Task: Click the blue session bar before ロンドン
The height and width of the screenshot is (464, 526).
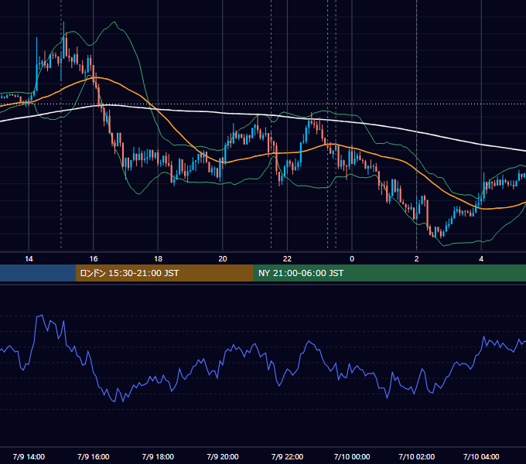Action: (x=38, y=273)
